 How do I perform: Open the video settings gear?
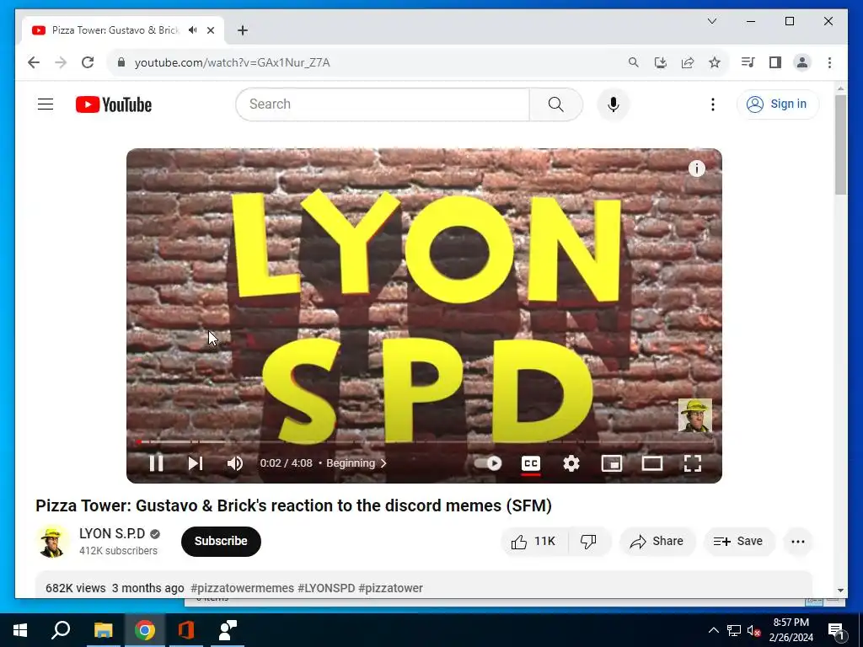click(571, 463)
